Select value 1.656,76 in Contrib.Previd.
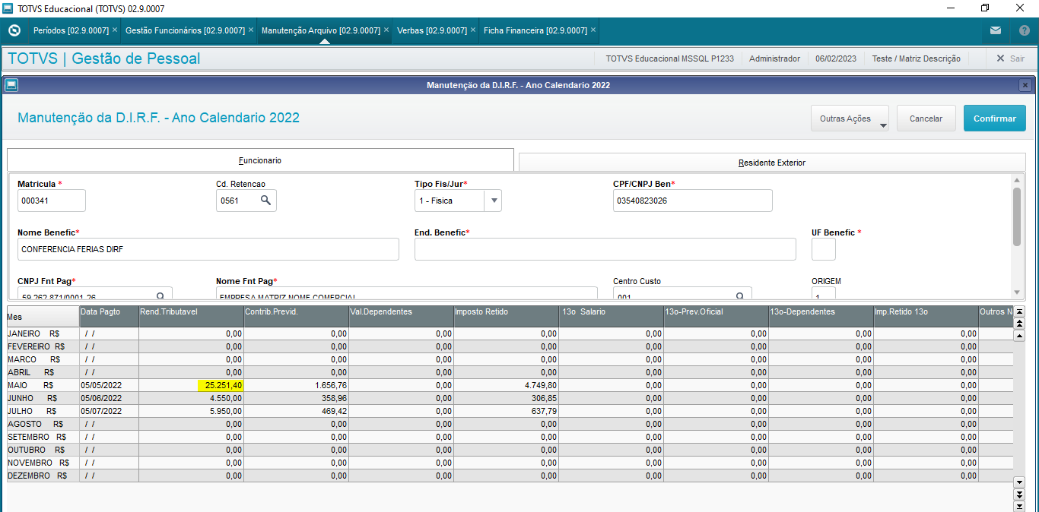 click(x=329, y=385)
